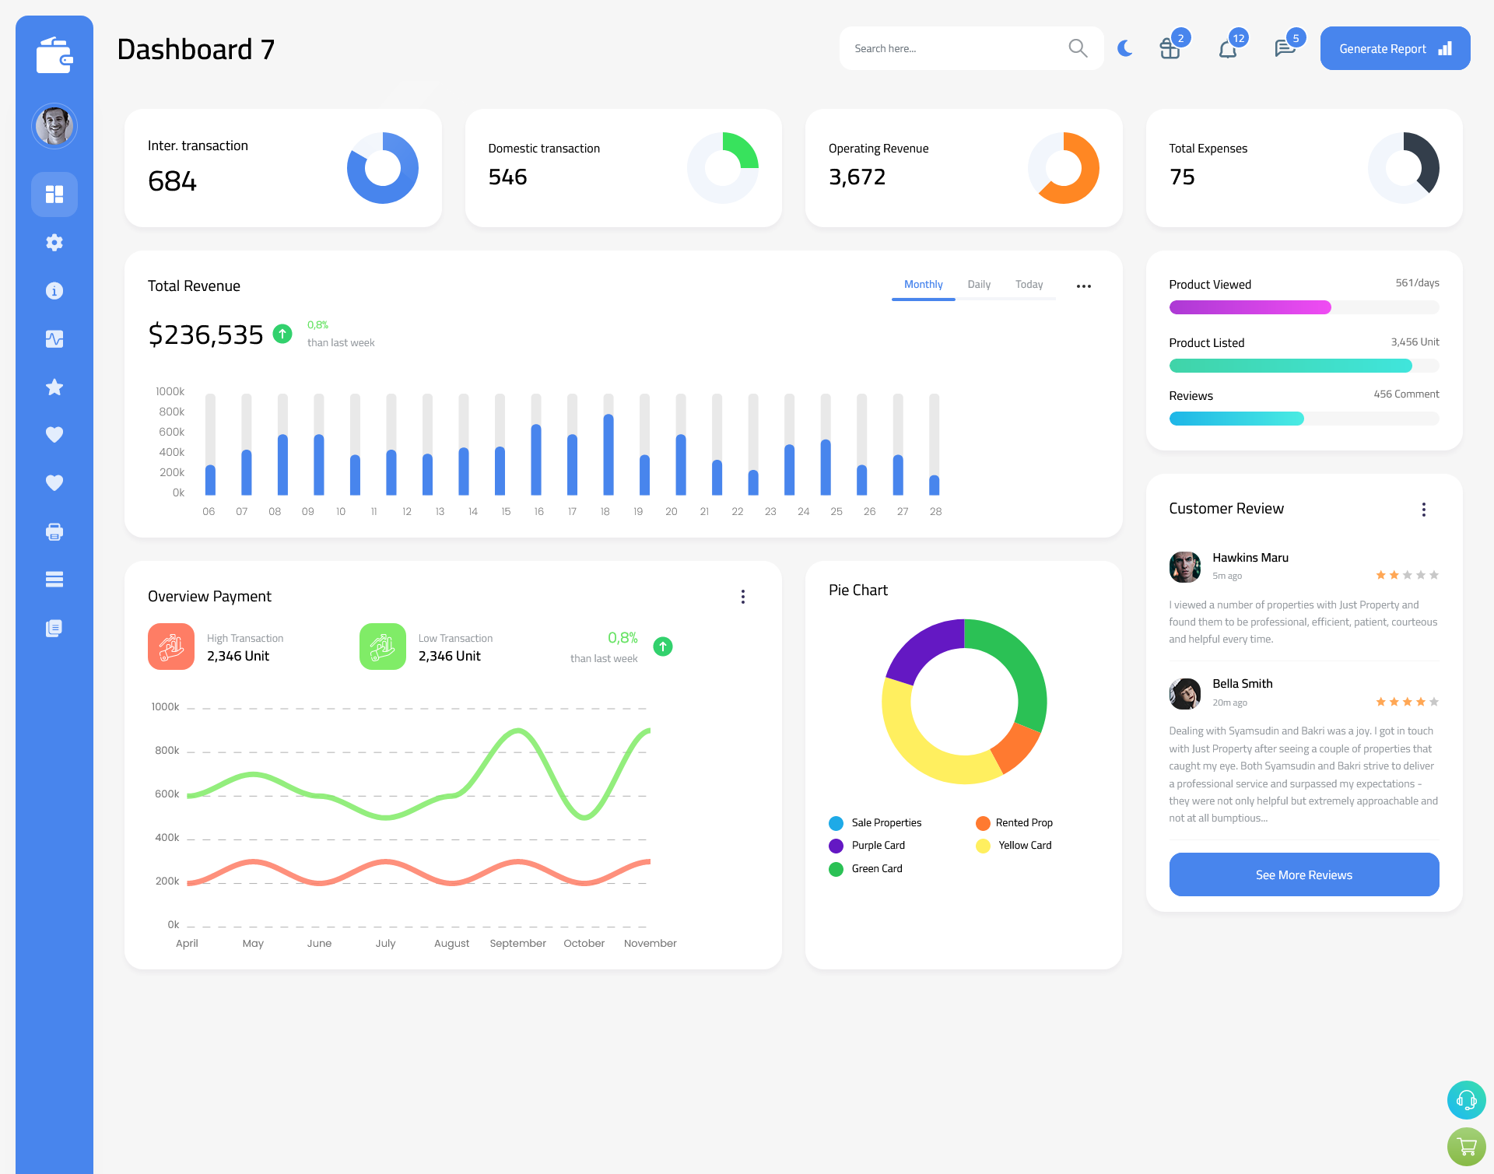Select the list/menu lines icon
This screenshot has width=1494, height=1174.
point(54,579)
